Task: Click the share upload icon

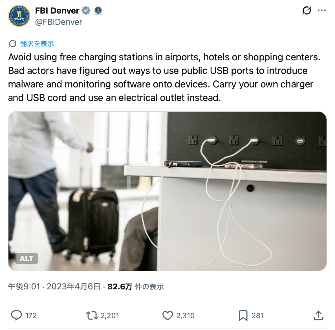Action: pos(318,315)
